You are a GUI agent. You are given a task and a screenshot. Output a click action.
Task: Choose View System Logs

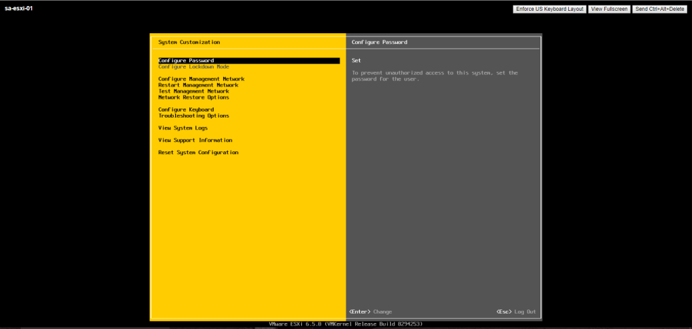tap(183, 128)
